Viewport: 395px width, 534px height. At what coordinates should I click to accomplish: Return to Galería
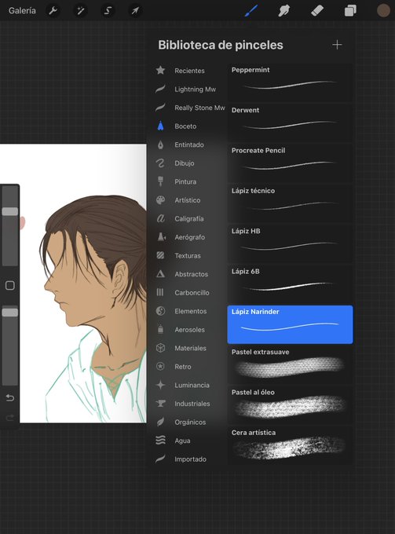point(22,11)
